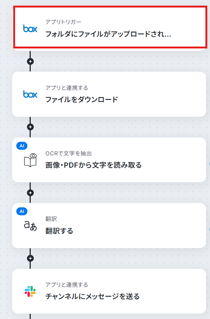Viewport: 210px width, 319px height.
Task: Open the 翻訳する step
Action: coord(109,226)
